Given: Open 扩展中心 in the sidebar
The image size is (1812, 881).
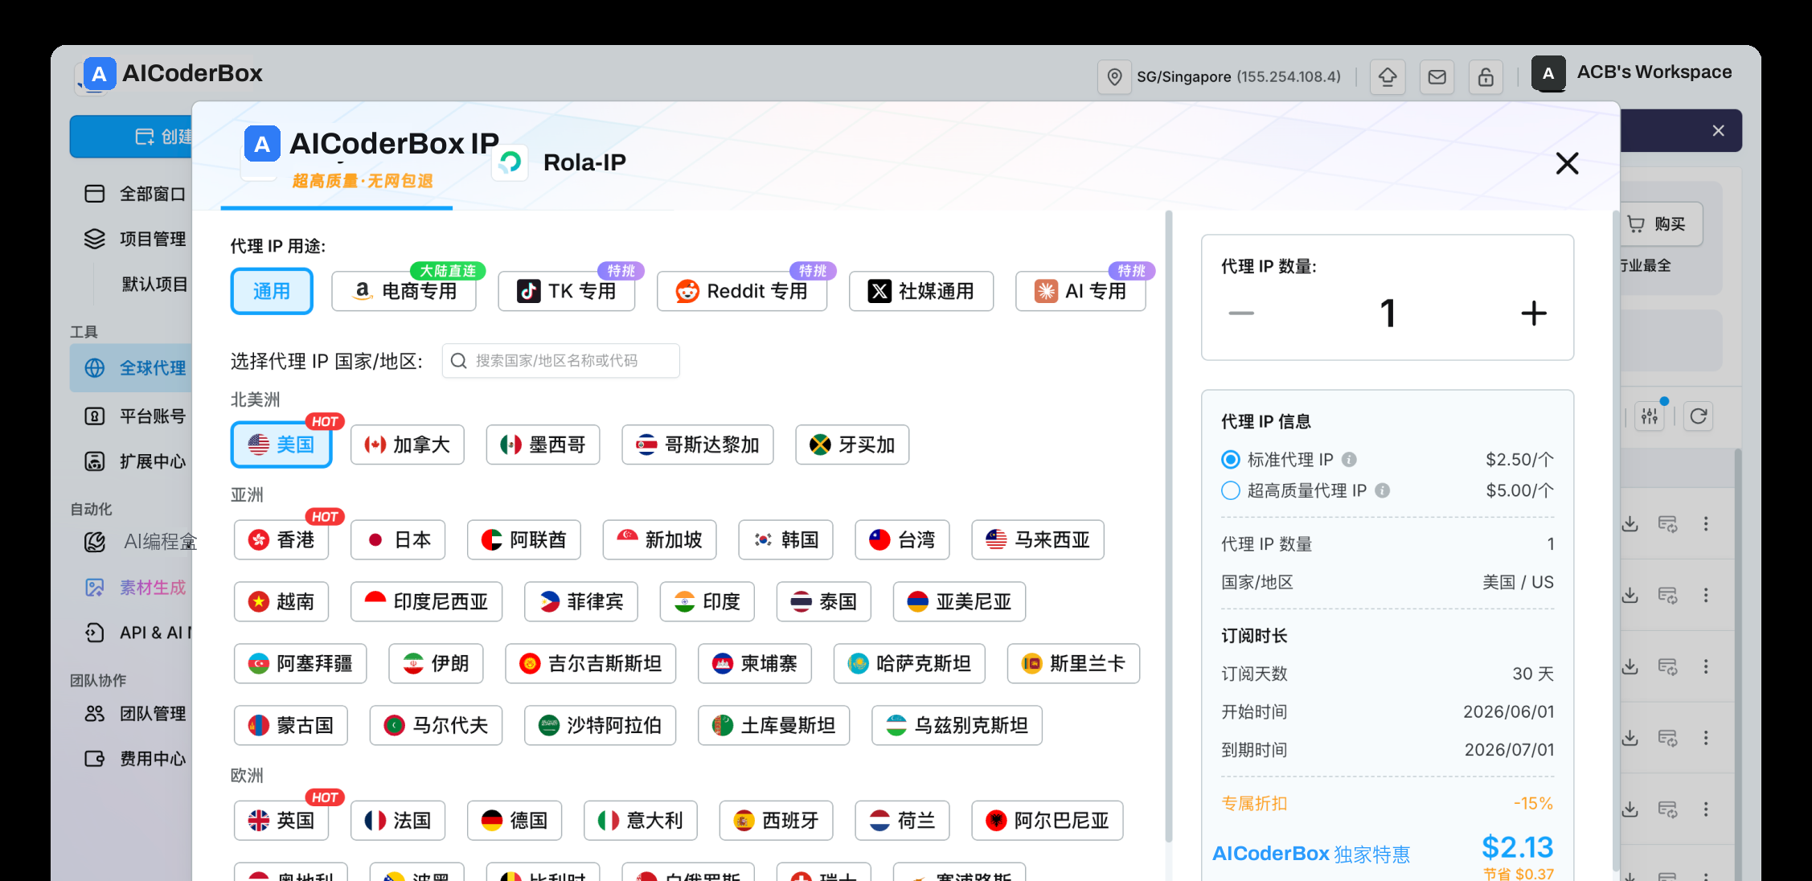Looking at the screenshot, I should coord(134,461).
